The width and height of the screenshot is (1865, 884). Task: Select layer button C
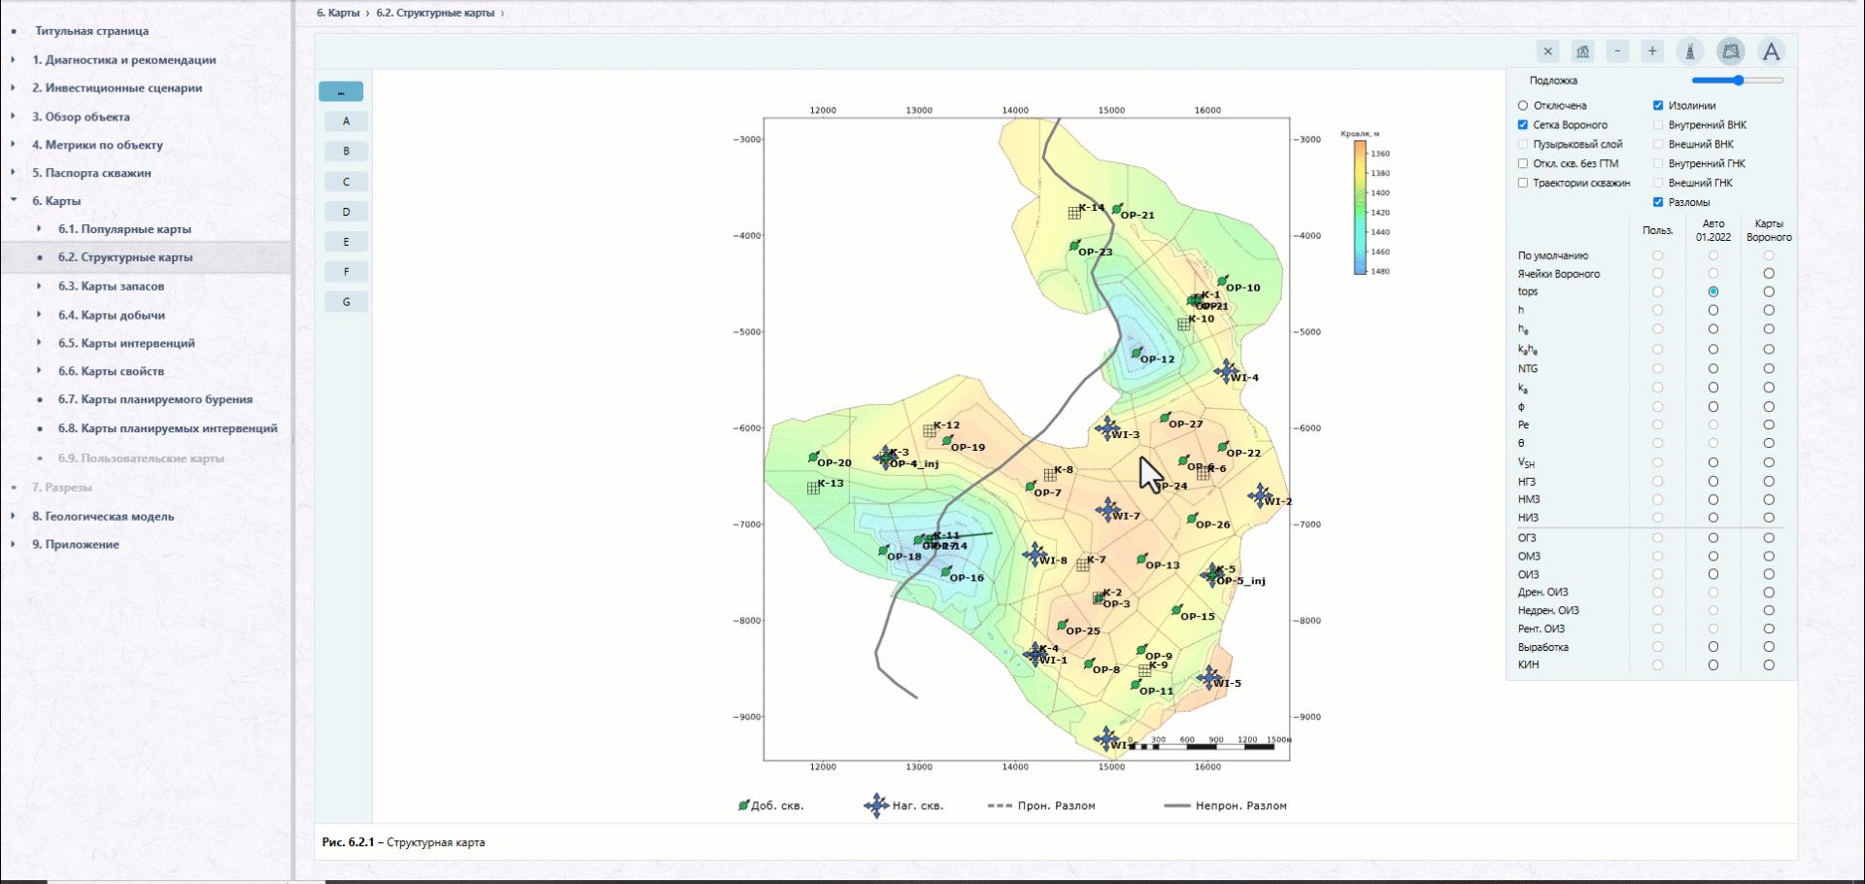click(346, 182)
